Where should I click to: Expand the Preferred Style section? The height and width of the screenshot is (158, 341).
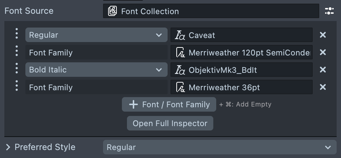pyautogui.click(x=8, y=147)
